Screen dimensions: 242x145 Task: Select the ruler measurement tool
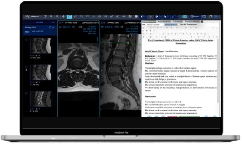(x=75, y=16)
